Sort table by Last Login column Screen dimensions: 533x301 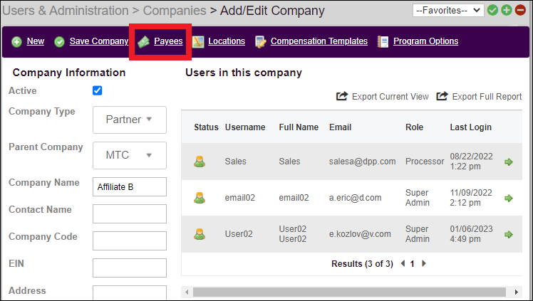pyautogui.click(x=470, y=127)
